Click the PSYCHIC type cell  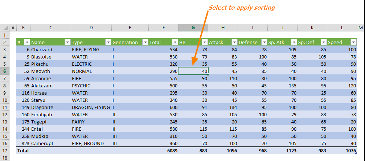tap(91, 86)
